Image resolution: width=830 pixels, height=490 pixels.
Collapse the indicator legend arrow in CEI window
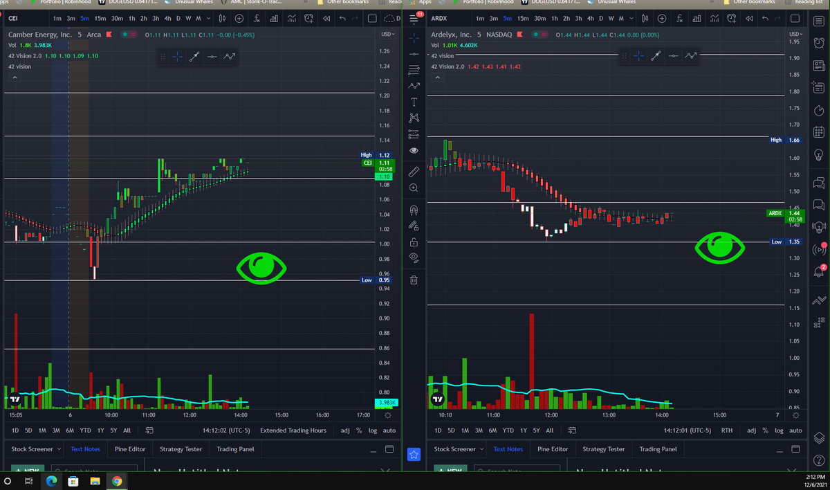(15, 78)
